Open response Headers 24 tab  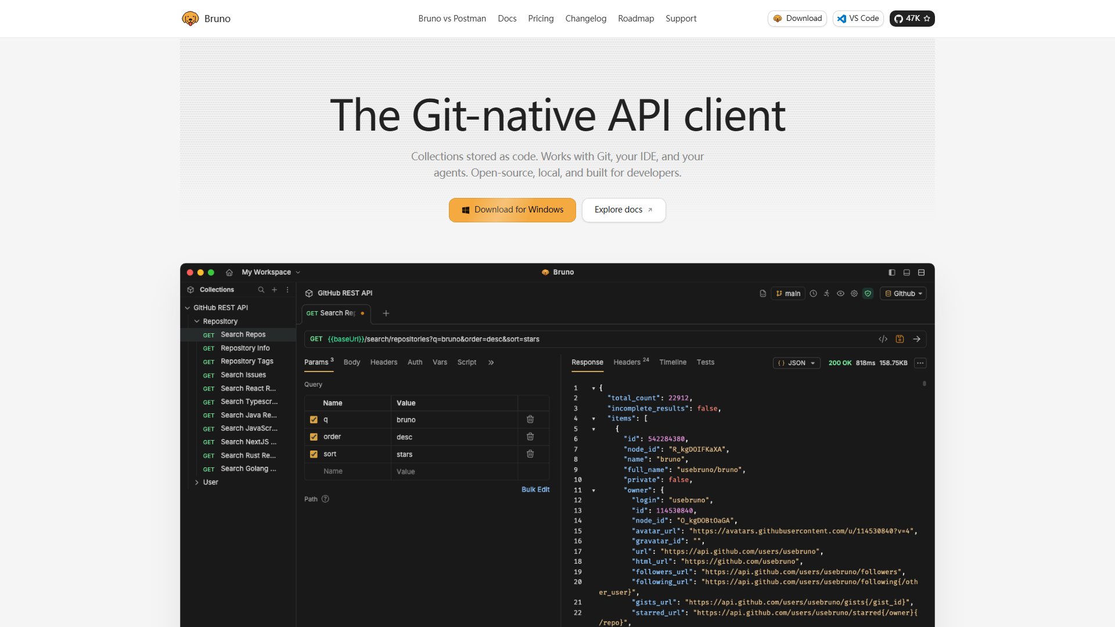pyautogui.click(x=631, y=362)
